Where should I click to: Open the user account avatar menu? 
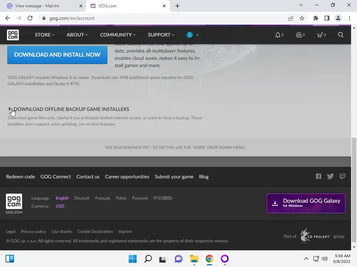(192, 35)
